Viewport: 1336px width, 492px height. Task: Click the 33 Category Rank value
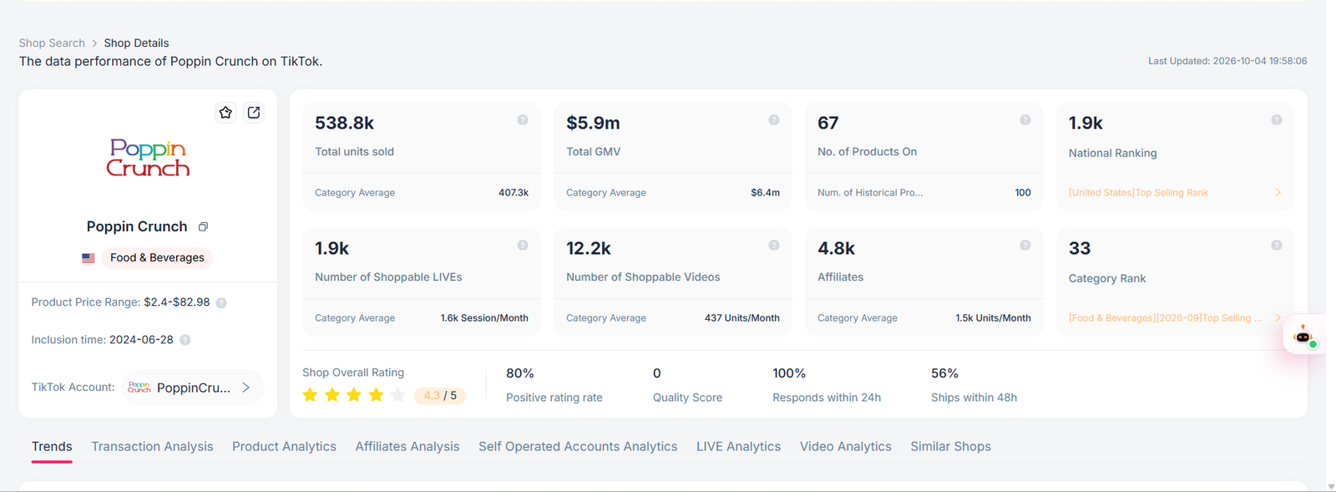point(1080,249)
